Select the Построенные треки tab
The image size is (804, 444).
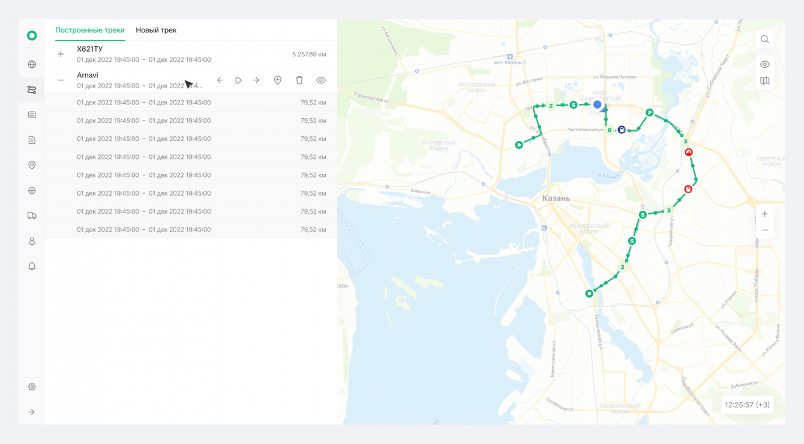click(x=90, y=30)
